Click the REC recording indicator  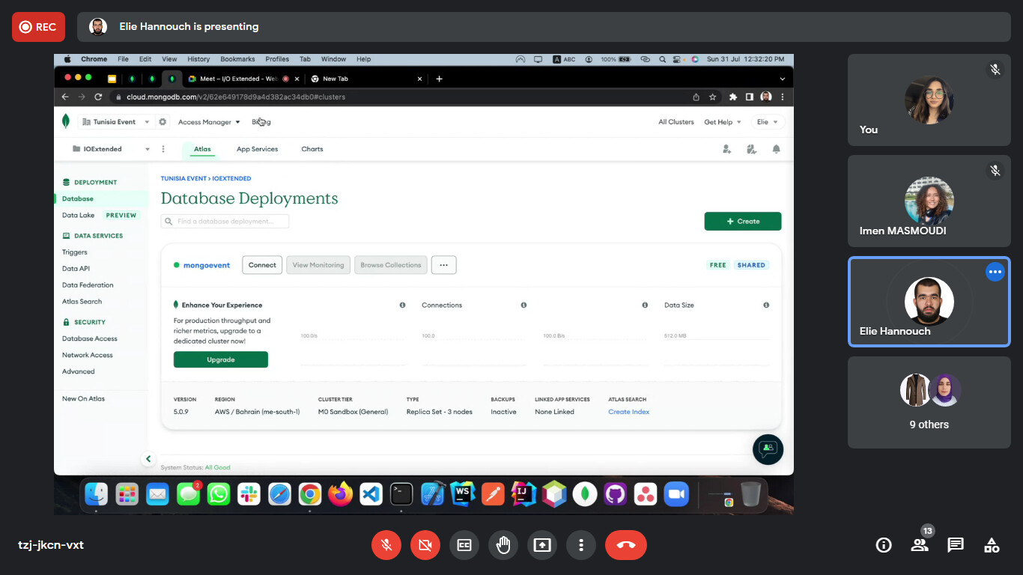pos(38,27)
